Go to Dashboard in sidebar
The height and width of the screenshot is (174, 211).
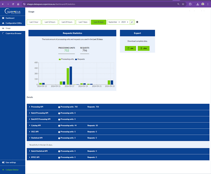(10, 18)
